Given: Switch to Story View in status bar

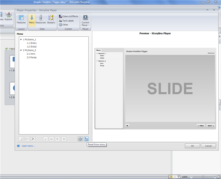Looking at the screenshot, I should [171, 177].
